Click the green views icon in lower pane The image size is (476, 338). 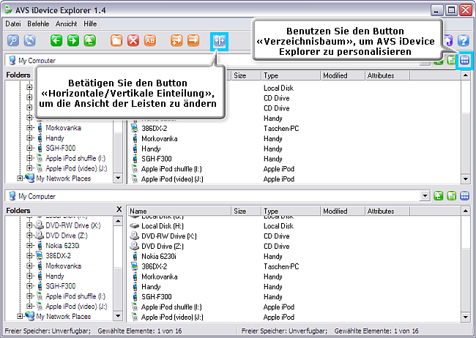451,196
